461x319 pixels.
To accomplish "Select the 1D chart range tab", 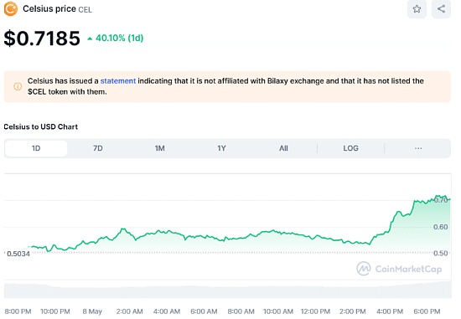I will (36, 148).
